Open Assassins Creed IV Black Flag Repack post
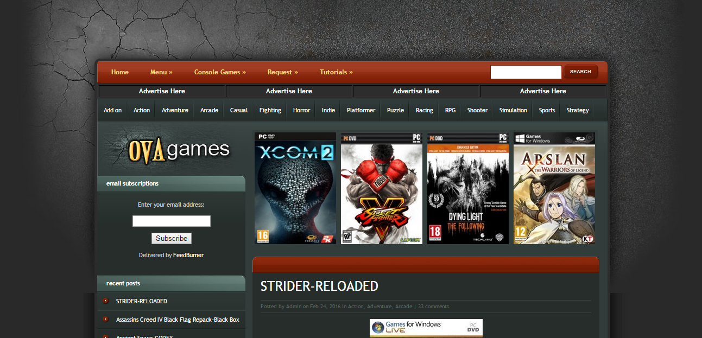Viewport: 702px width, 338px height. click(x=178, y=320)
